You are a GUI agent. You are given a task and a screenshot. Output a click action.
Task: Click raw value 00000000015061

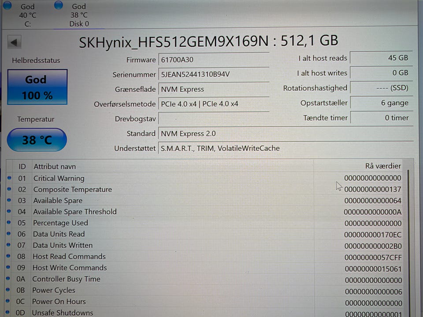373,269
